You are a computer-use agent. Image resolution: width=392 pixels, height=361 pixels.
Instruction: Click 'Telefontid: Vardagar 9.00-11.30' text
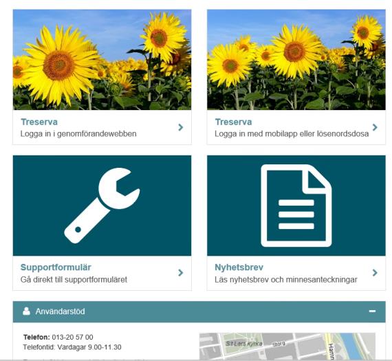click(72, 347)
